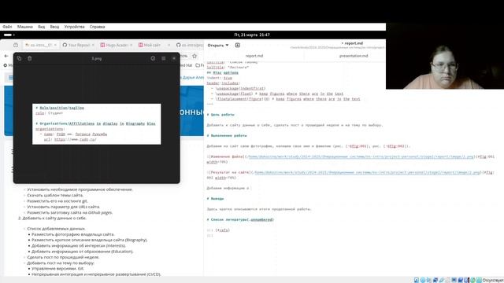Click 'Добавить к сайту данные о себе.' item

click(54, 219)
